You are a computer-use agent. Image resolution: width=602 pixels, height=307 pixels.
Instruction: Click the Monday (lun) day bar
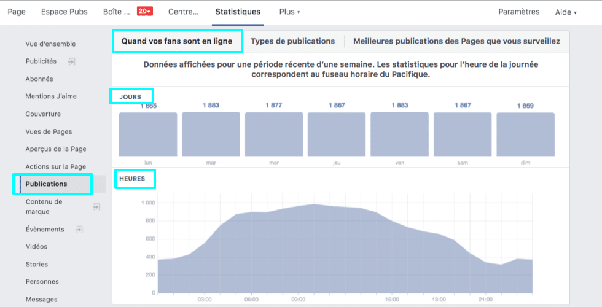tap(148, 134)
